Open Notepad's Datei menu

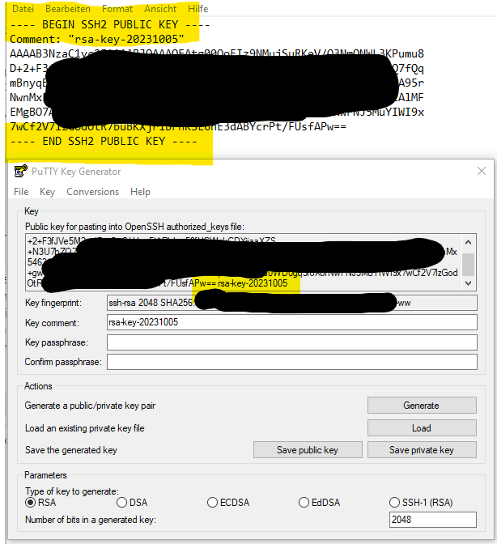pyautogui.click(x=23, y=9)
